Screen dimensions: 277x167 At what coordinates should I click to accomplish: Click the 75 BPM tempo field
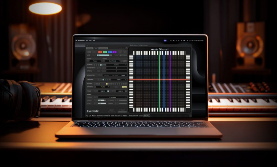tap(102, 91)
